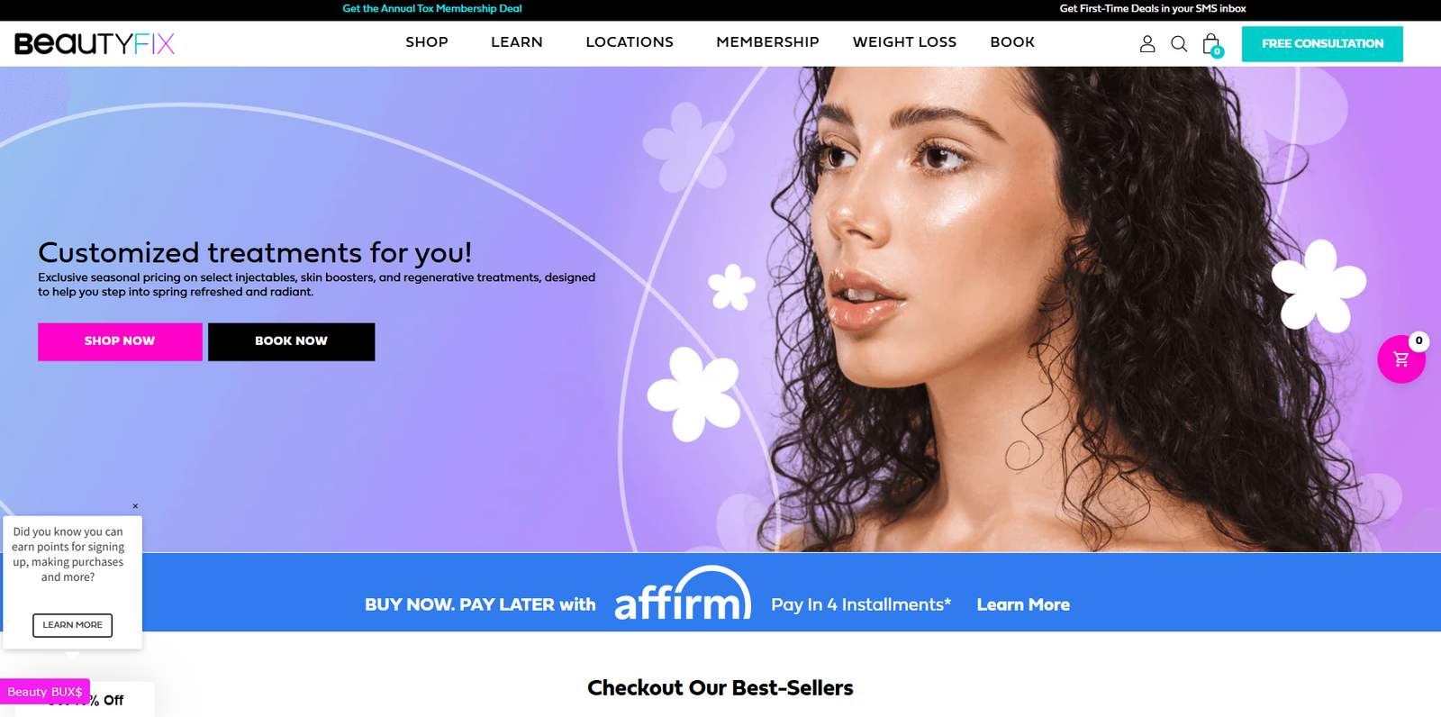Follow the Affirm Learn More link
1441x717 pixels.
1023,604
